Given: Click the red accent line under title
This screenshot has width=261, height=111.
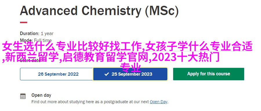Looking at the screenshot, I should pyautogui.click(x=24, y=22).
